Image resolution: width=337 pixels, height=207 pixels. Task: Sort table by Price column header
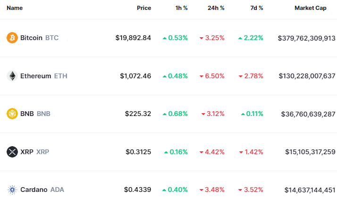(x=144, y=8)
